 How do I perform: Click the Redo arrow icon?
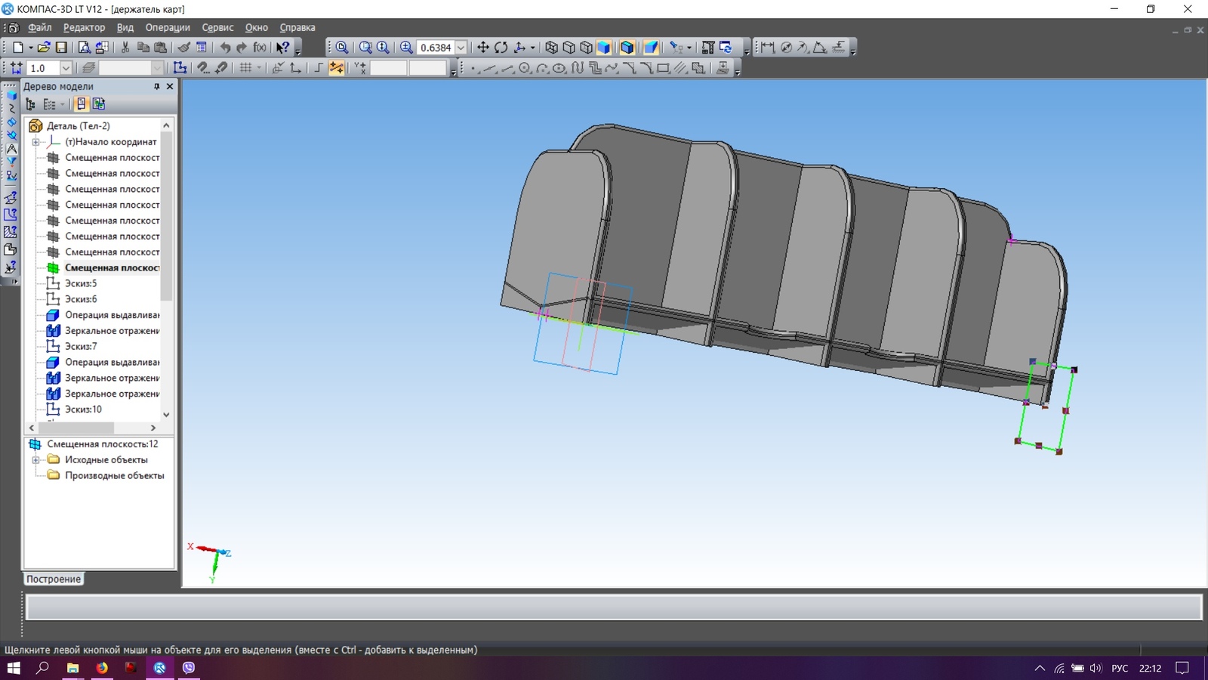242,47
